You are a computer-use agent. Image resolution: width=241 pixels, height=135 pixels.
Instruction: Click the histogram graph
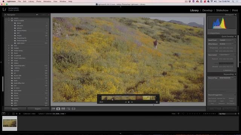click(222, 23)
